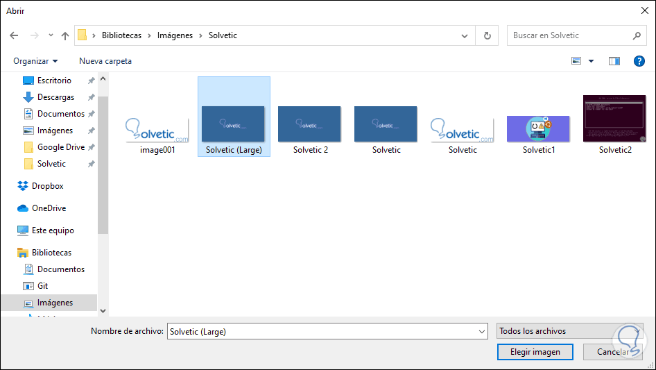Select Solvetic in the address path

pos(223,35)
